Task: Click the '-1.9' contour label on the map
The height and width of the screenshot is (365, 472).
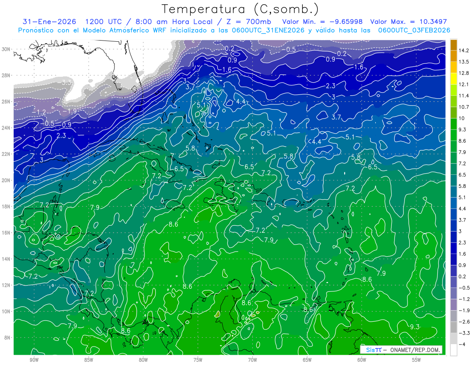Action: (x=69, y=111)
